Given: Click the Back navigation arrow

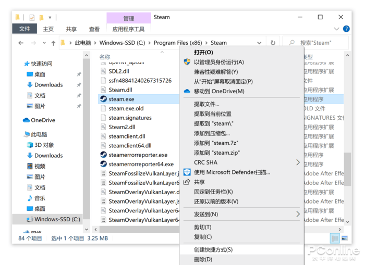Looking at the screenshot, I should (21, 43).
